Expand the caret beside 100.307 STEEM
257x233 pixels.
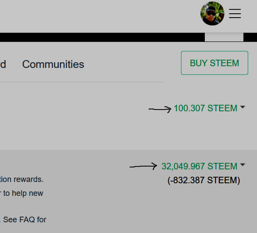pyautogui.click(x=243, y=107)
